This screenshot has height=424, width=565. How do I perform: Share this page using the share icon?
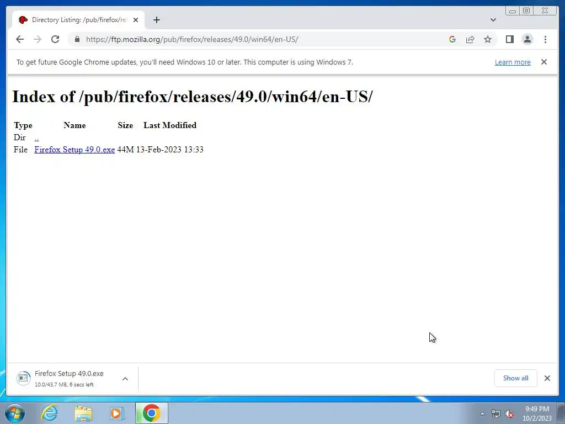(x=470, y=39)
